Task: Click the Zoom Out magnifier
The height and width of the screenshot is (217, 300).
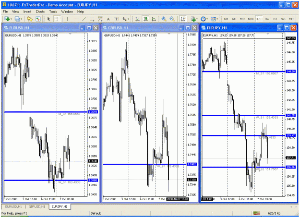Action: tap(172, 19)
